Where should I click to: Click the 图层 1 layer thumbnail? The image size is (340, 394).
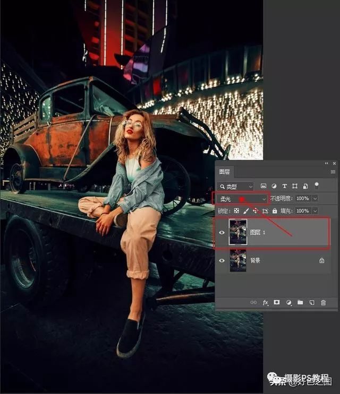[237, 232]
